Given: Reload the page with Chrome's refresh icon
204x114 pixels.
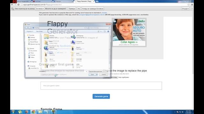Looking at the screenshot, I should 18,5.
